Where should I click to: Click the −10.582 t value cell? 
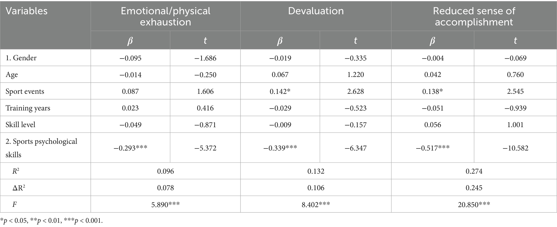pos(515,148)
